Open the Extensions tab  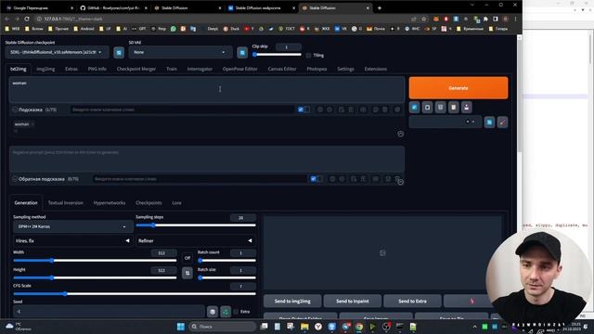pyautogui.click(x=375, y=69)
